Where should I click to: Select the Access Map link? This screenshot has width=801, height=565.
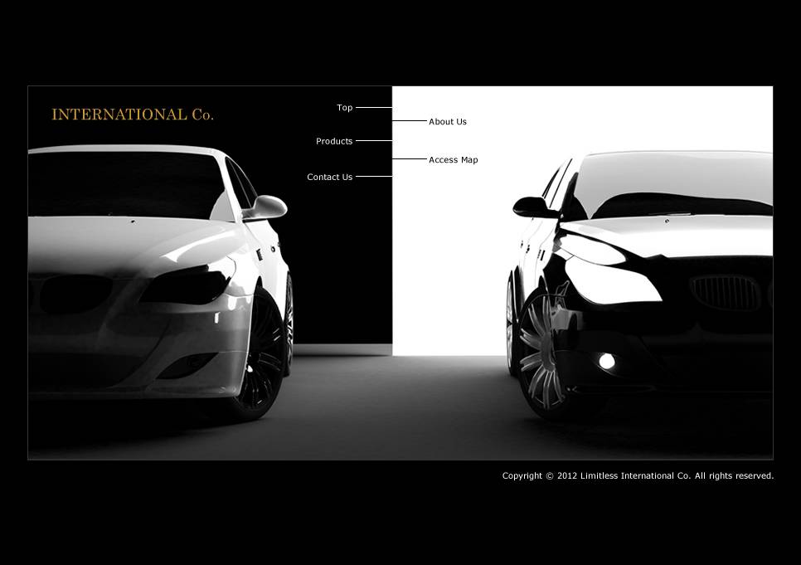pos(453,160)
